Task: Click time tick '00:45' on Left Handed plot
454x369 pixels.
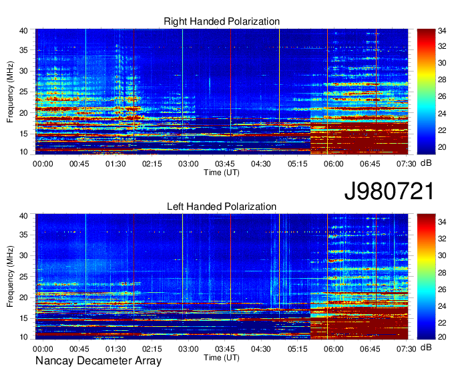Action: point(79,349)
